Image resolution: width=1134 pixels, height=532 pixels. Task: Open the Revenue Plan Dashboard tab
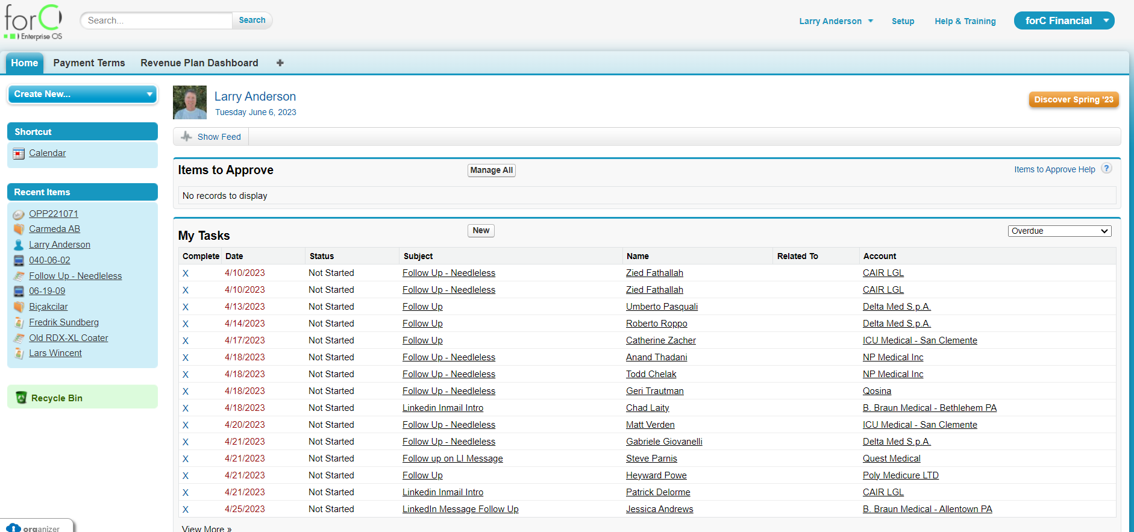199,63
